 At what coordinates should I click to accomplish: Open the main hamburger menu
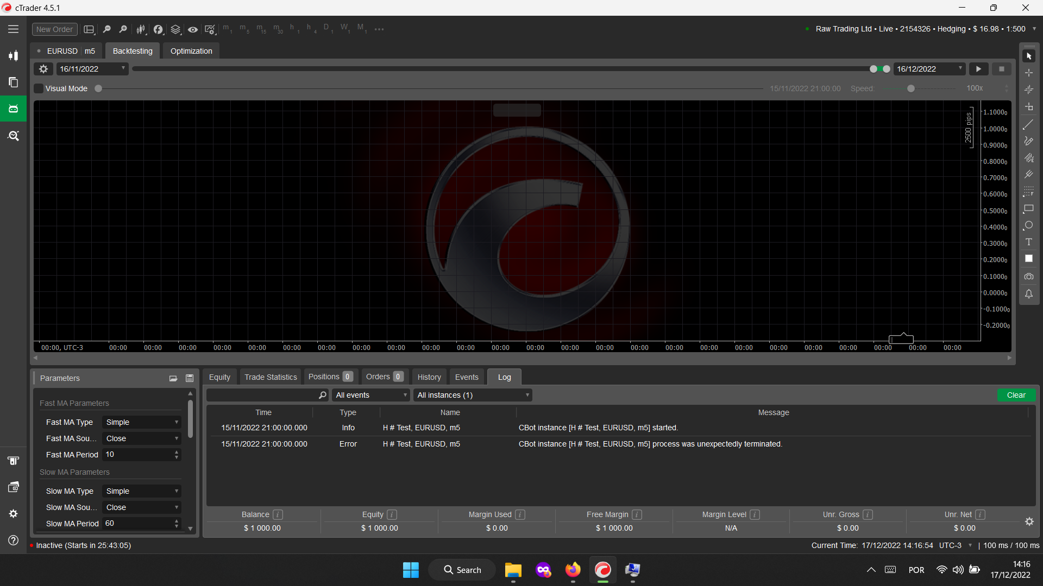(13, 29)
